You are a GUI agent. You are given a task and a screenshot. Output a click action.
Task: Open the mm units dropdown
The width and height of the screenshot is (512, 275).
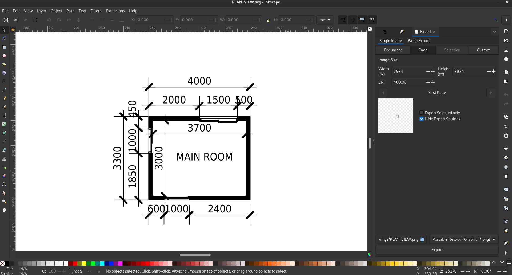325,20
